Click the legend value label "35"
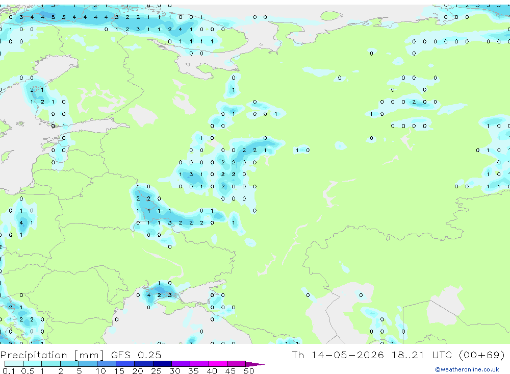This screenshot has width=510, height=374. tap(193, 371)
